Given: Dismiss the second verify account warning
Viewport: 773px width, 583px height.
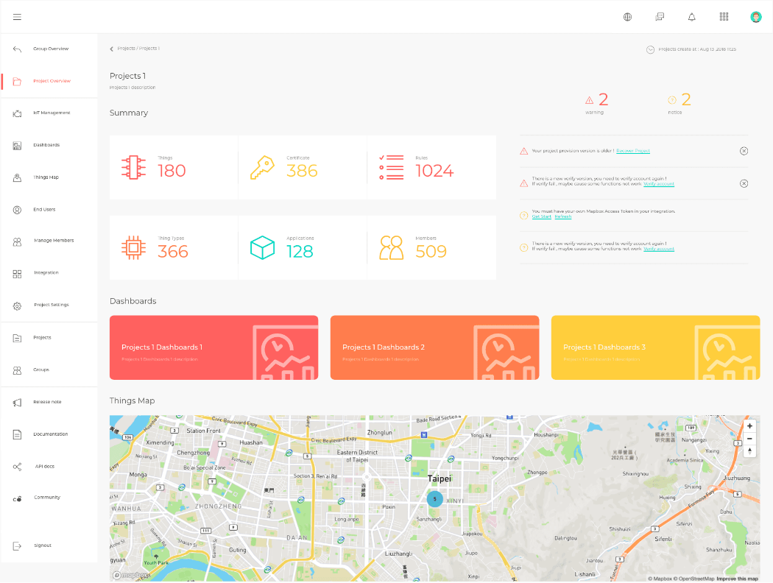Looking at the screenshot, I should coord(744,183).
